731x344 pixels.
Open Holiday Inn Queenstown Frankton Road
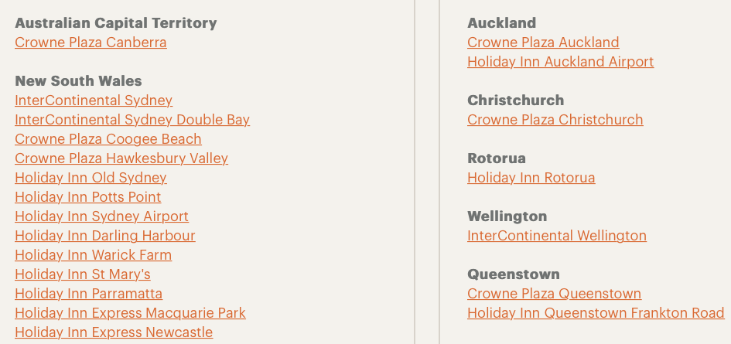click(596, 313)
